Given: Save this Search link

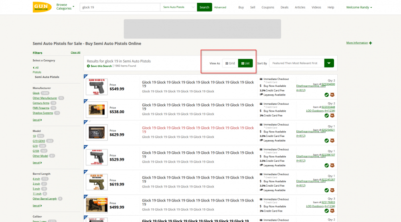Looking at the screenshot, I should pyautogui.click(x=99, y=66).
